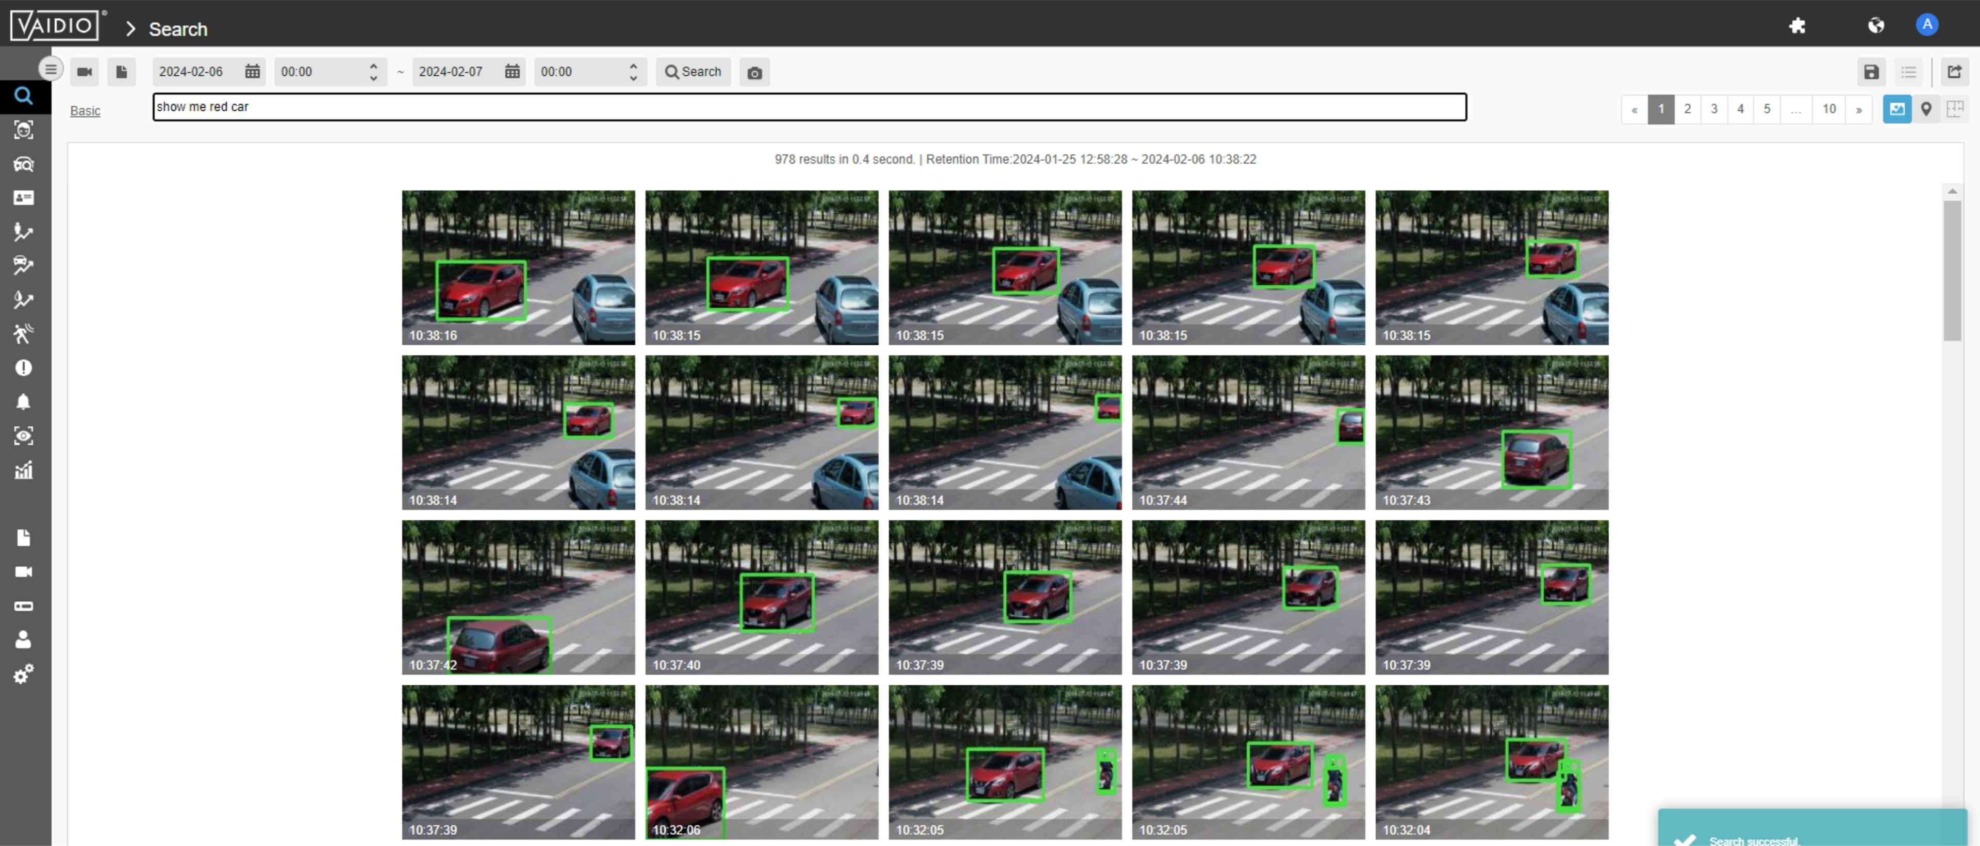Image resolution: width=1980 pixels, height=846 pixels.
Task: Open the alerts bell icon in sidebar
Action: pos(23,401)
